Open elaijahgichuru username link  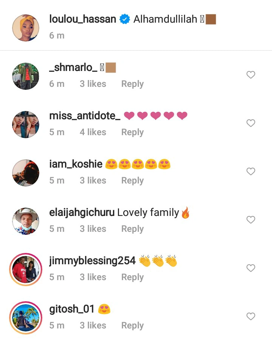82,213
